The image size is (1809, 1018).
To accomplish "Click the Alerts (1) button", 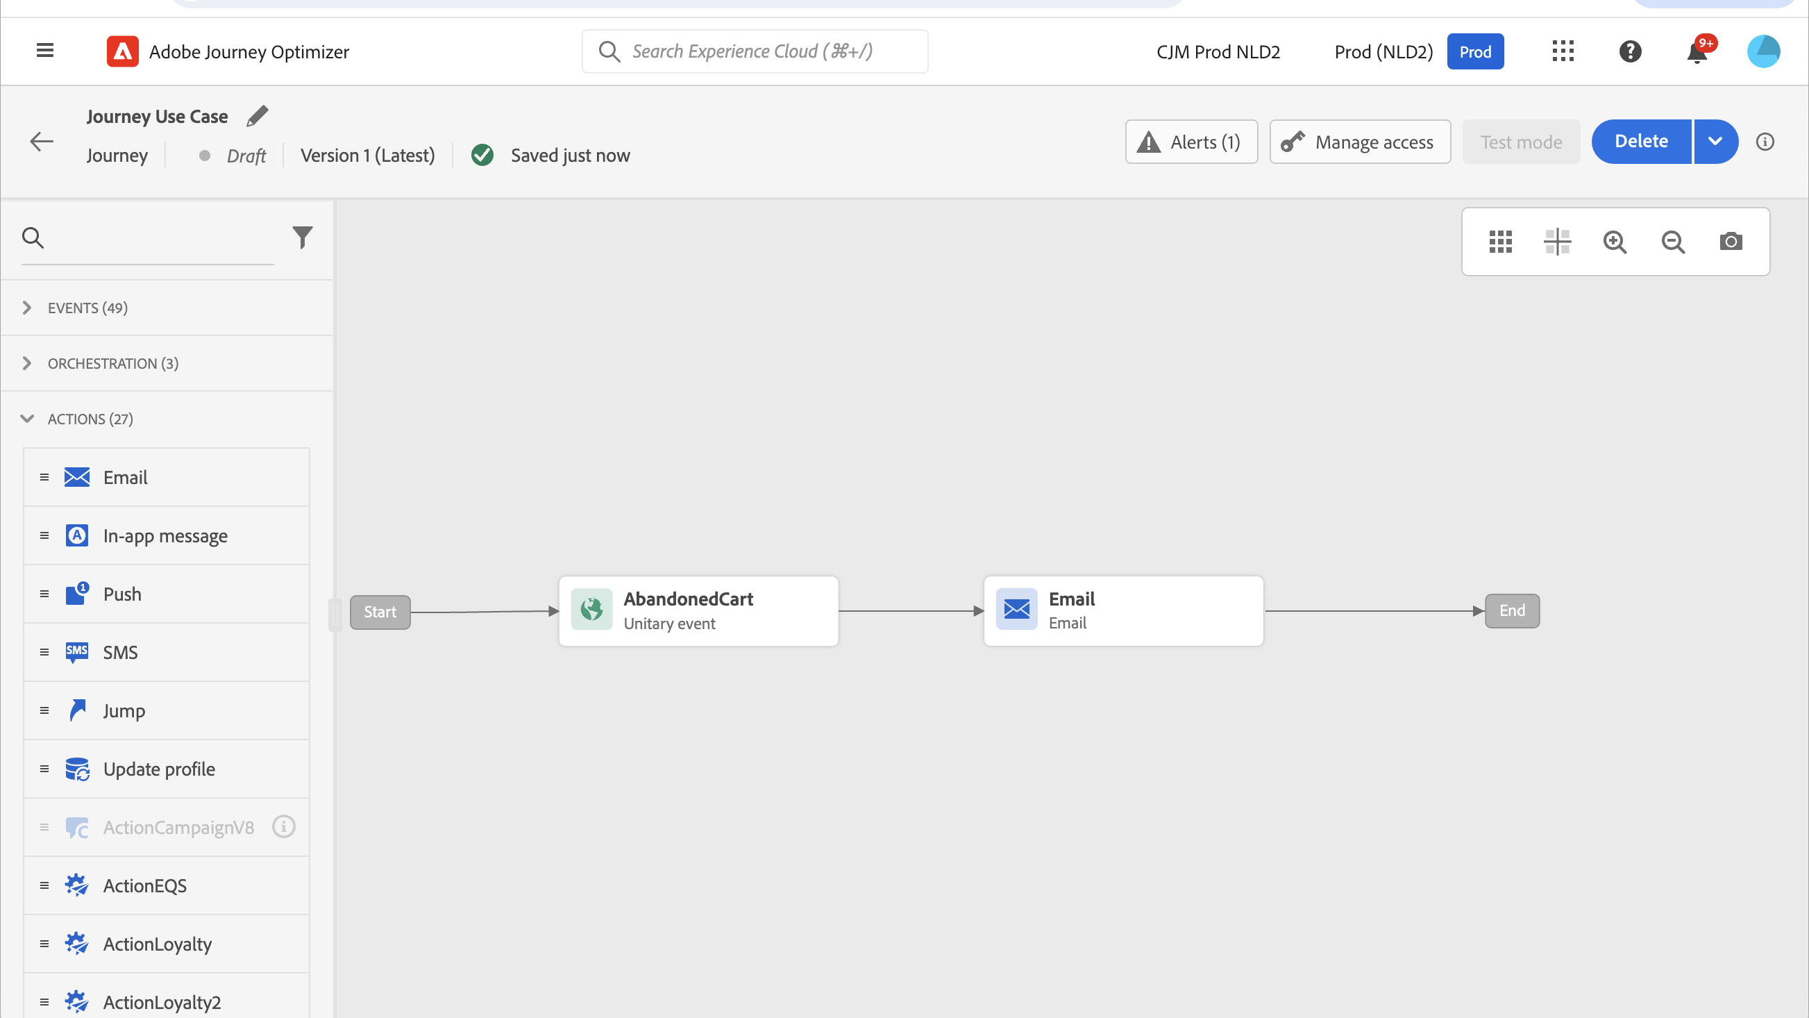I will point(1191,142).
